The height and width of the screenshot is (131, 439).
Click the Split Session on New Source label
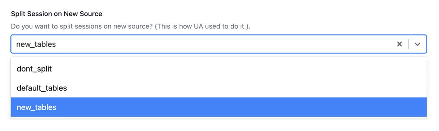click(56, 14)
